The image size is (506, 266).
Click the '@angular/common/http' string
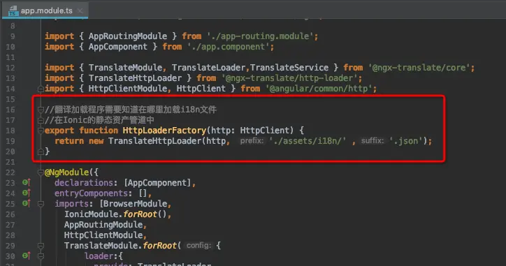pyautogui.click(x=319, y=89)
